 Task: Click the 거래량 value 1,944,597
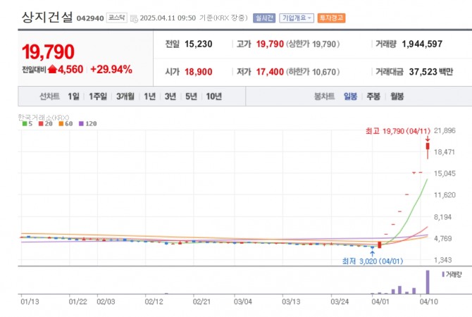coord(422,44)
